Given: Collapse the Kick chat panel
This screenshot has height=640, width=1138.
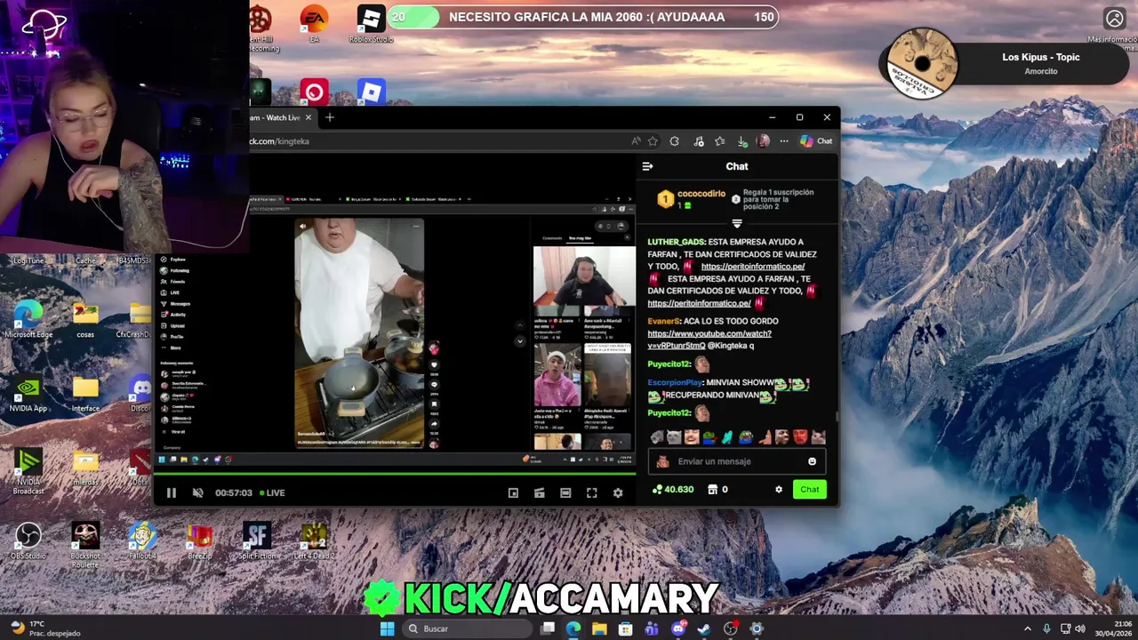Looking at the screenshot, I should coord(647,166).
